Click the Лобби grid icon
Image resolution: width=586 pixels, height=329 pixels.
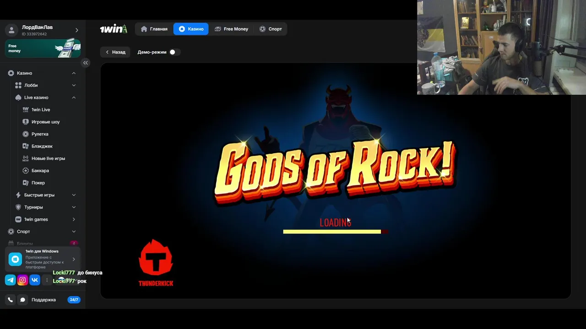tap(18, 85)
